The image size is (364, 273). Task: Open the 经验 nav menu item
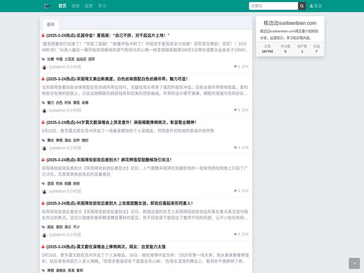pyautogui.click(x=75, y=6)
